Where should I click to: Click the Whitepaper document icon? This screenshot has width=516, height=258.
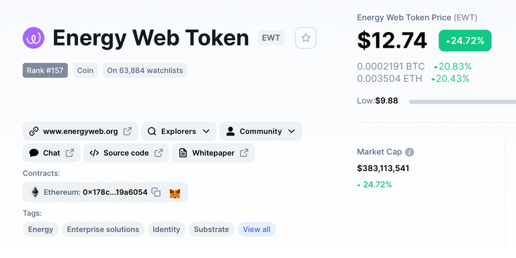click(x=183, y=153)
